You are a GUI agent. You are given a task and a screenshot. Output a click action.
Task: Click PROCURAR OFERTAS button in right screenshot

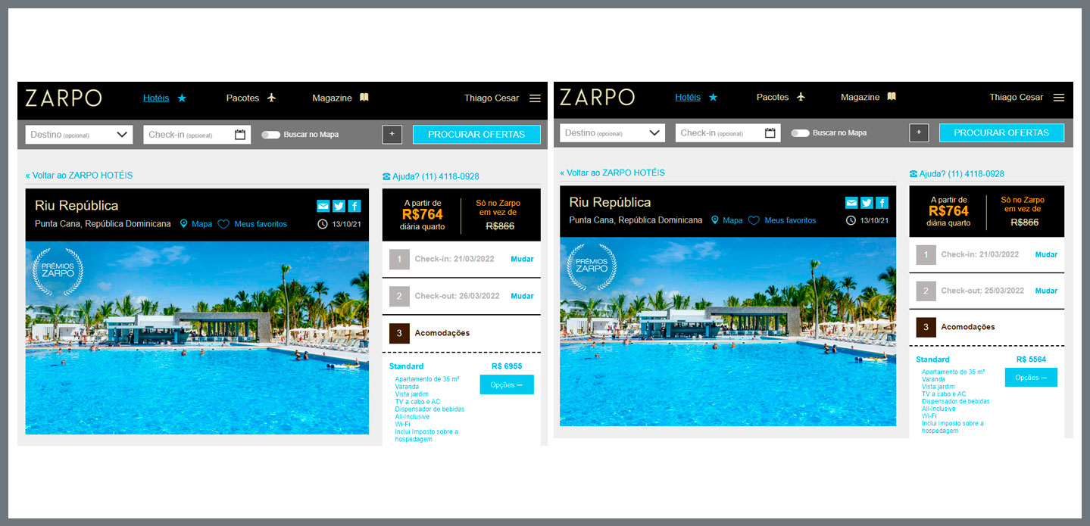point(1001,133)
